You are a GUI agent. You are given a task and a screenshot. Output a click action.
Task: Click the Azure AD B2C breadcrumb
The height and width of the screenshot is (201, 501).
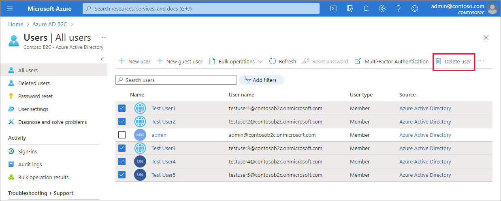(50, 24)
